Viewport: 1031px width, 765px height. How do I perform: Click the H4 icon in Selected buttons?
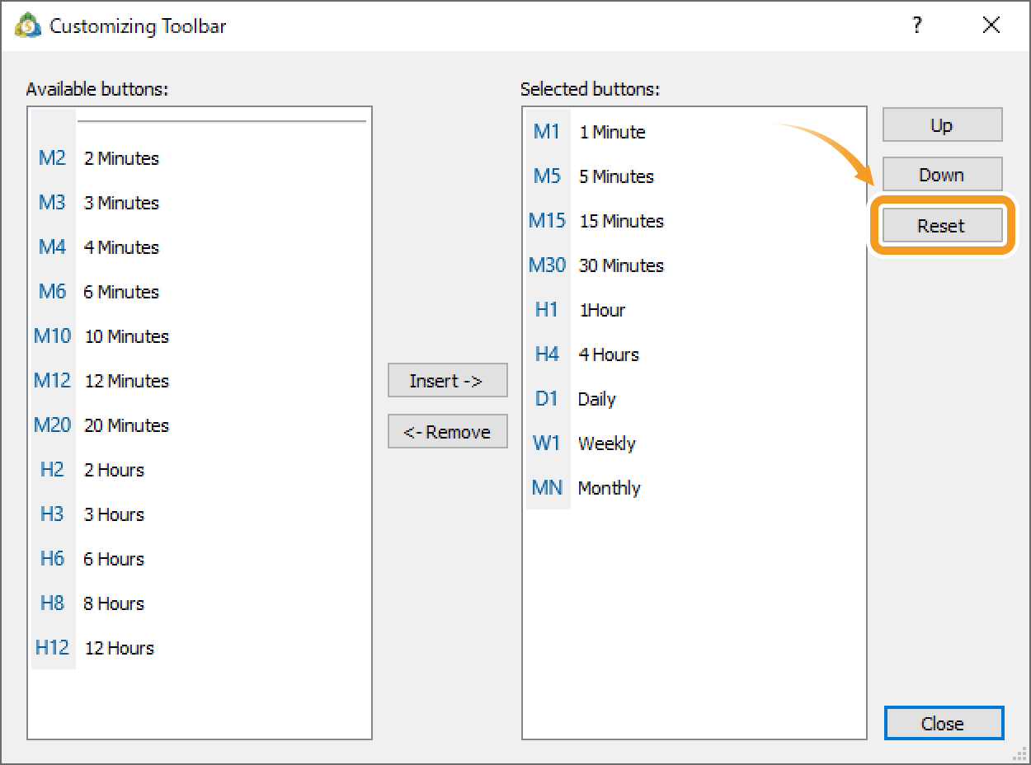[x=547, y=354]
